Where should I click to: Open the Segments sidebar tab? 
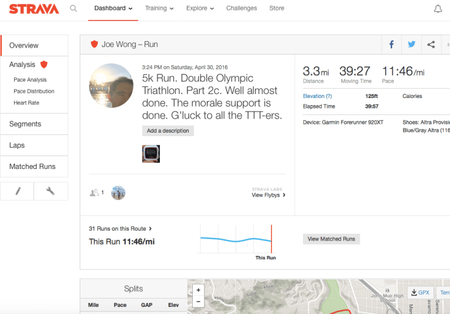25,124
